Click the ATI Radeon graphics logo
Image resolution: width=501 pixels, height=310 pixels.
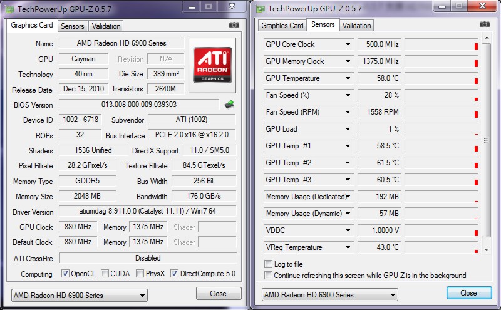212,65
